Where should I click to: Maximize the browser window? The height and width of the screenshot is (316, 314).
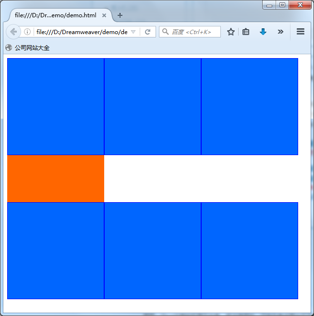pyautogui.click(x=282, y=5)
